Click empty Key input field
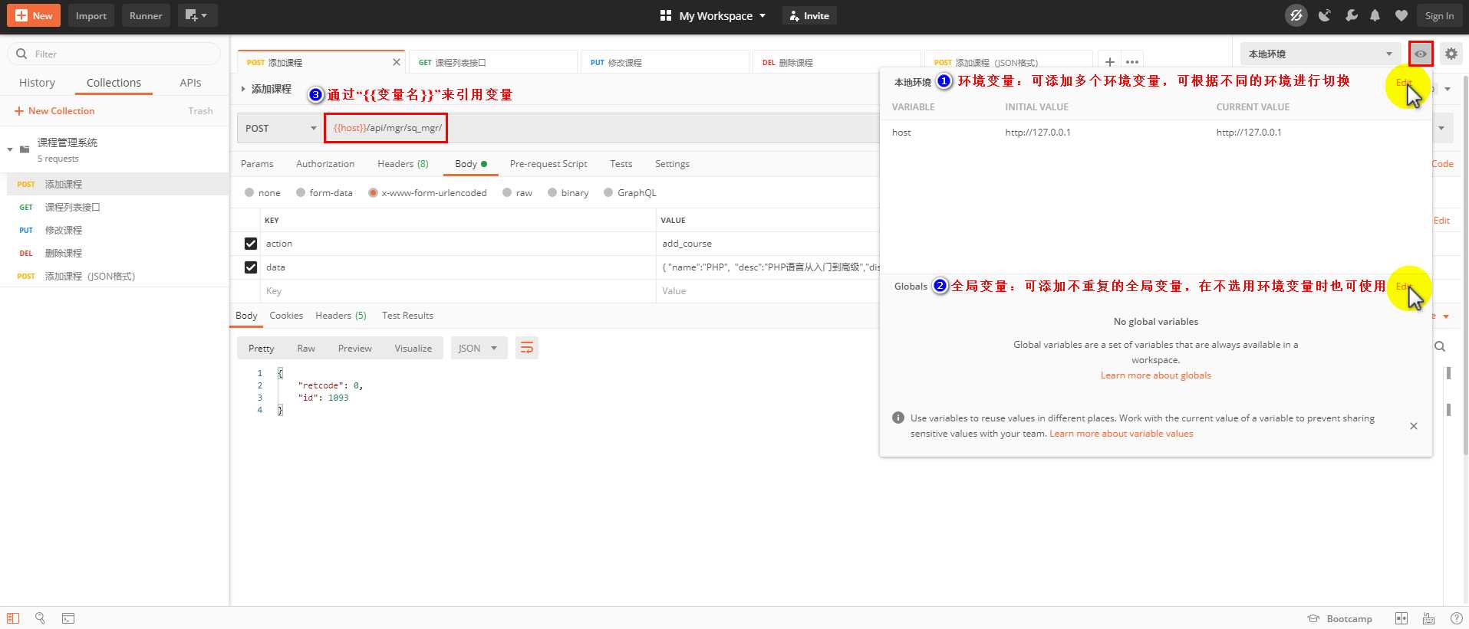Image resolution: width=1469 pixels, height=629 pixels. 458,291
